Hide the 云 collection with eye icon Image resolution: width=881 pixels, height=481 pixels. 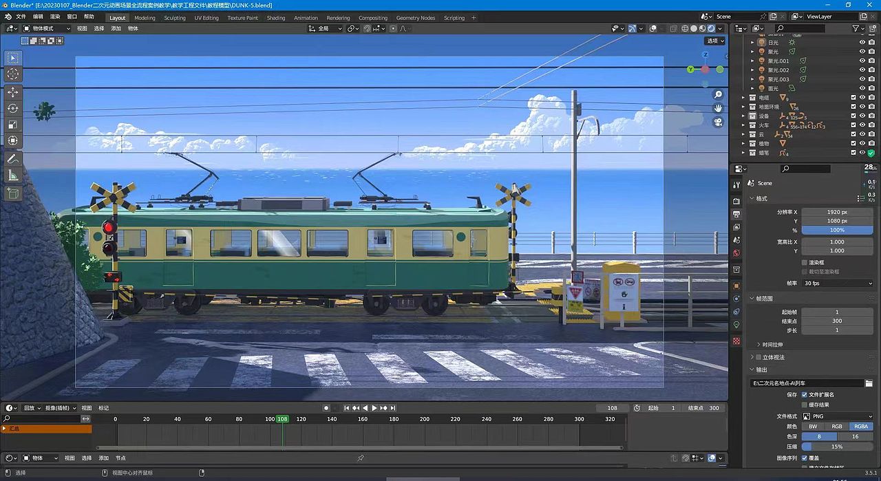(862, 134)
